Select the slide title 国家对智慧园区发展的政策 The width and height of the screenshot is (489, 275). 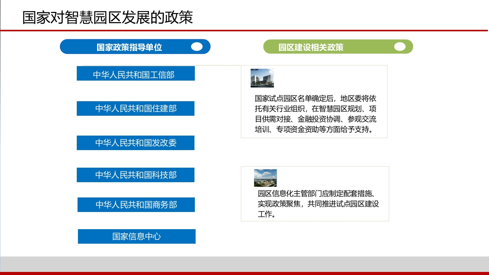pos(108,18)
